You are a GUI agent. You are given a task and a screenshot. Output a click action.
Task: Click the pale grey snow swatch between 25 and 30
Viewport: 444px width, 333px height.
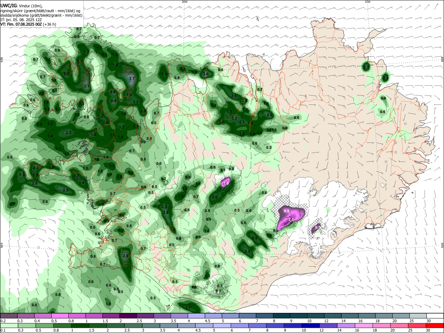[x=418, y=316]
